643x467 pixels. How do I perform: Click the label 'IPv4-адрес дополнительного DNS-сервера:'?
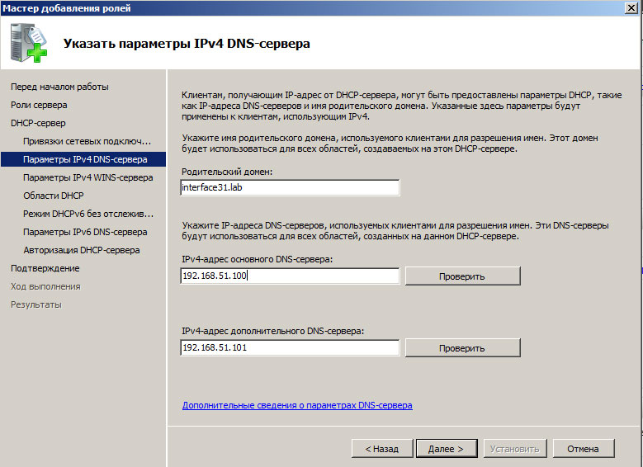pos(272,331)
